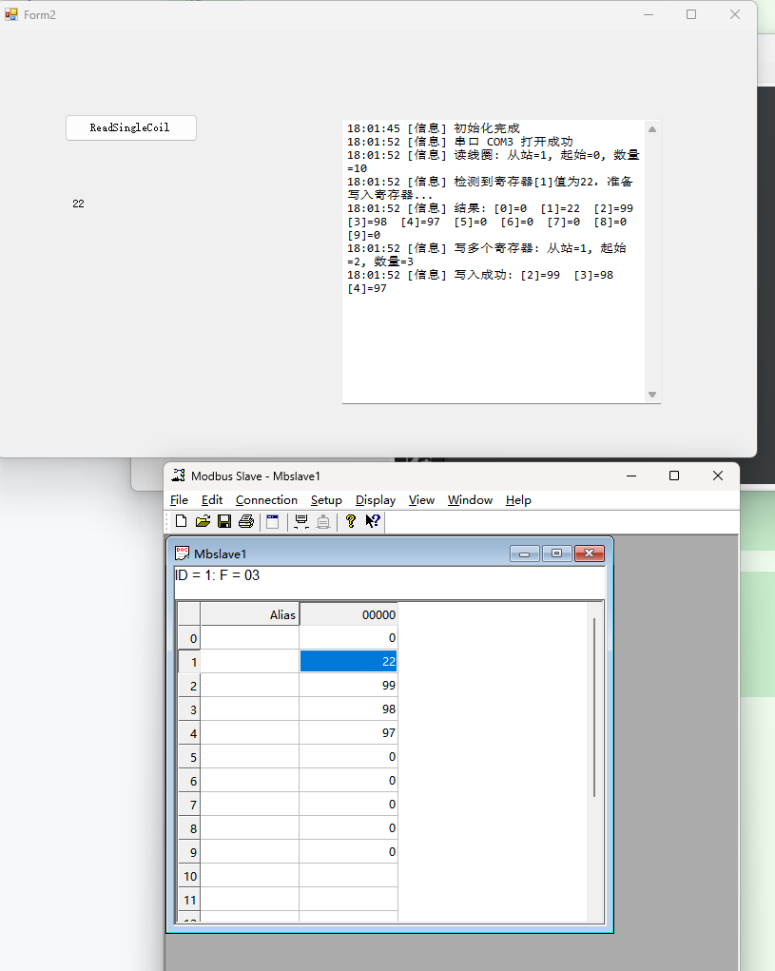Click the Form2 log scrollbar down arrow

(x=651, y=395)
